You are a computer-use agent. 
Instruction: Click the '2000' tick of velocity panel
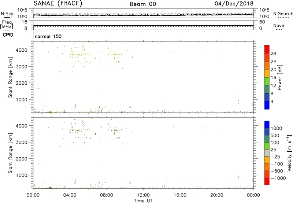point(21,159)
